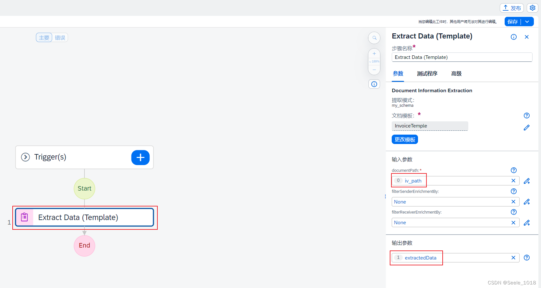The width and height of the screenshot is (541, 288).
Task: Open help for the output parameter
Action: point(527,258)
